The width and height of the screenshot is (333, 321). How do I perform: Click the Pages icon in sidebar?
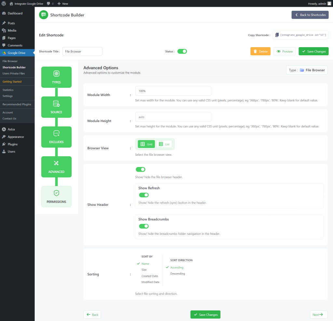(x=4, y=38)
